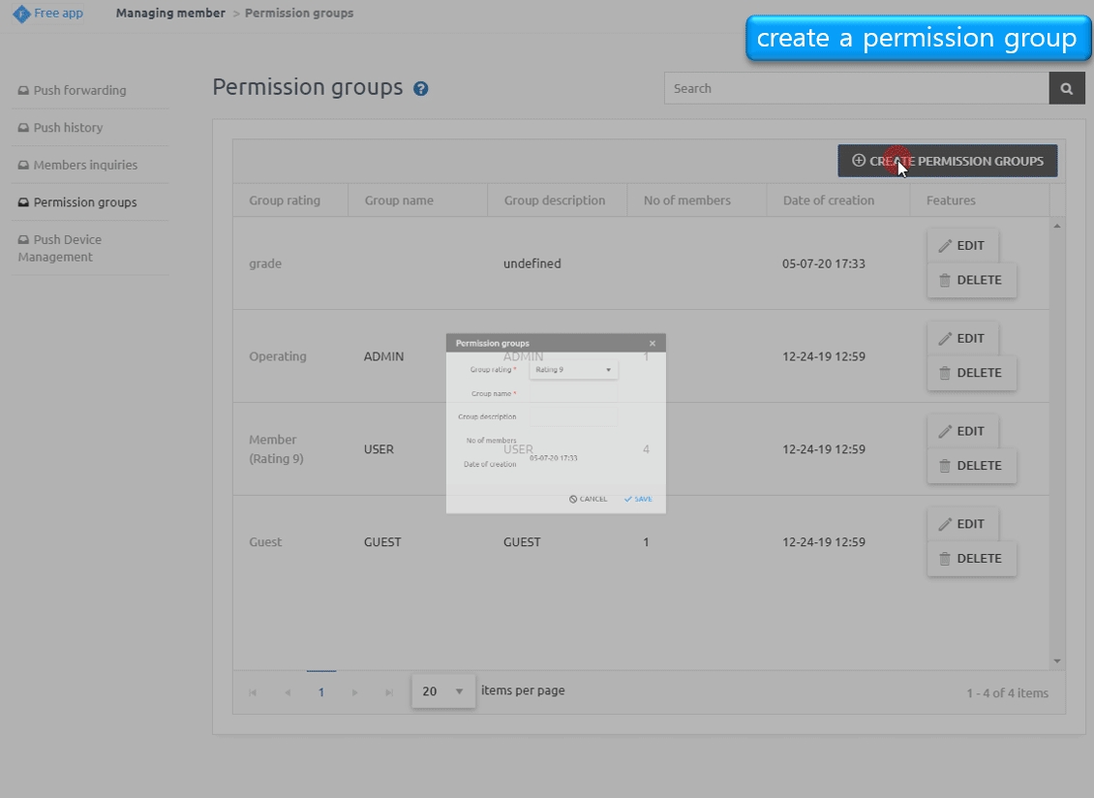The image size is (1094, 798).
Task: Click Group description field in dialog
Action: (573, 416)
